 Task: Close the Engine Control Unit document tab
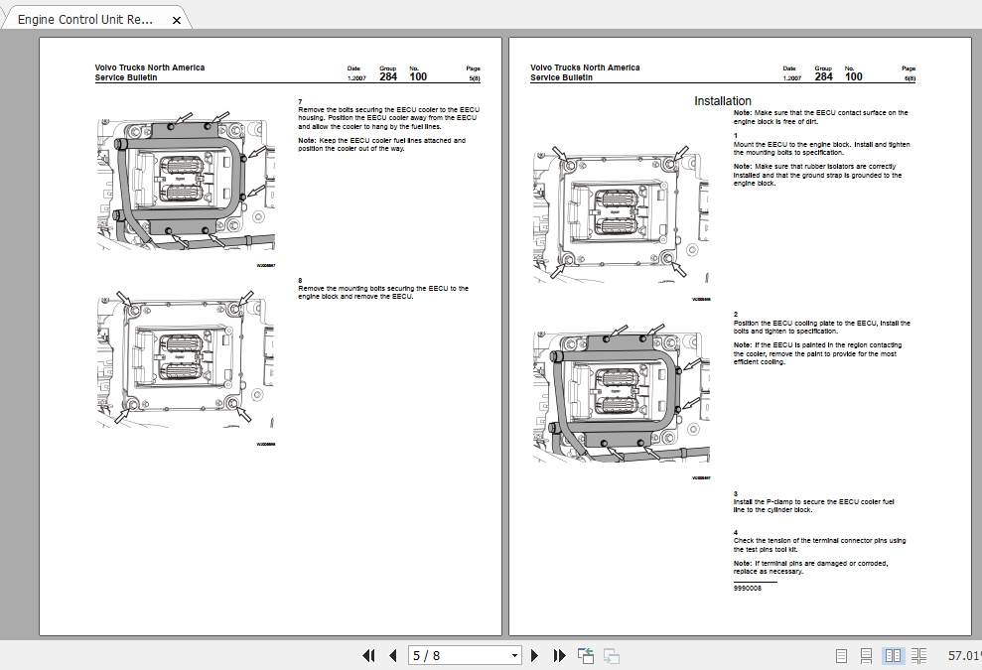[x=176, y=18]
